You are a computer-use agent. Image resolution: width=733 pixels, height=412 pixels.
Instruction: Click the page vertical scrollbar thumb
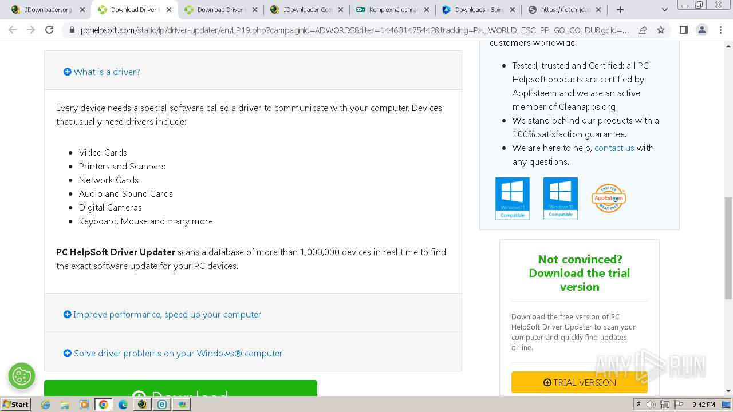[x=728, y=248]
